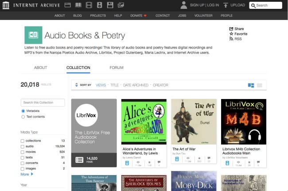Focus the top Search field
This screenshot has width=288, height=191.
coord(265,5)
